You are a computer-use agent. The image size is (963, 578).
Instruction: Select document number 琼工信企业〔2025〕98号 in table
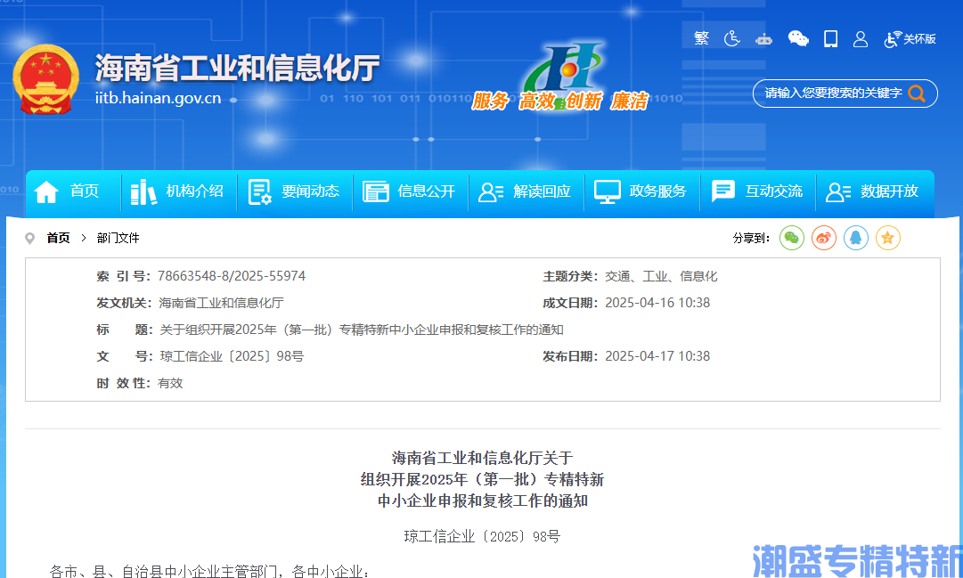click(233, 356)
